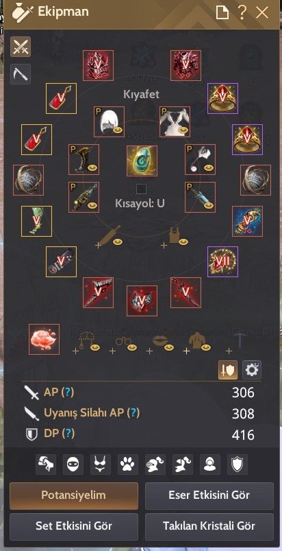
Task: Select the green boots equipment slot
Action: (36, 221)
